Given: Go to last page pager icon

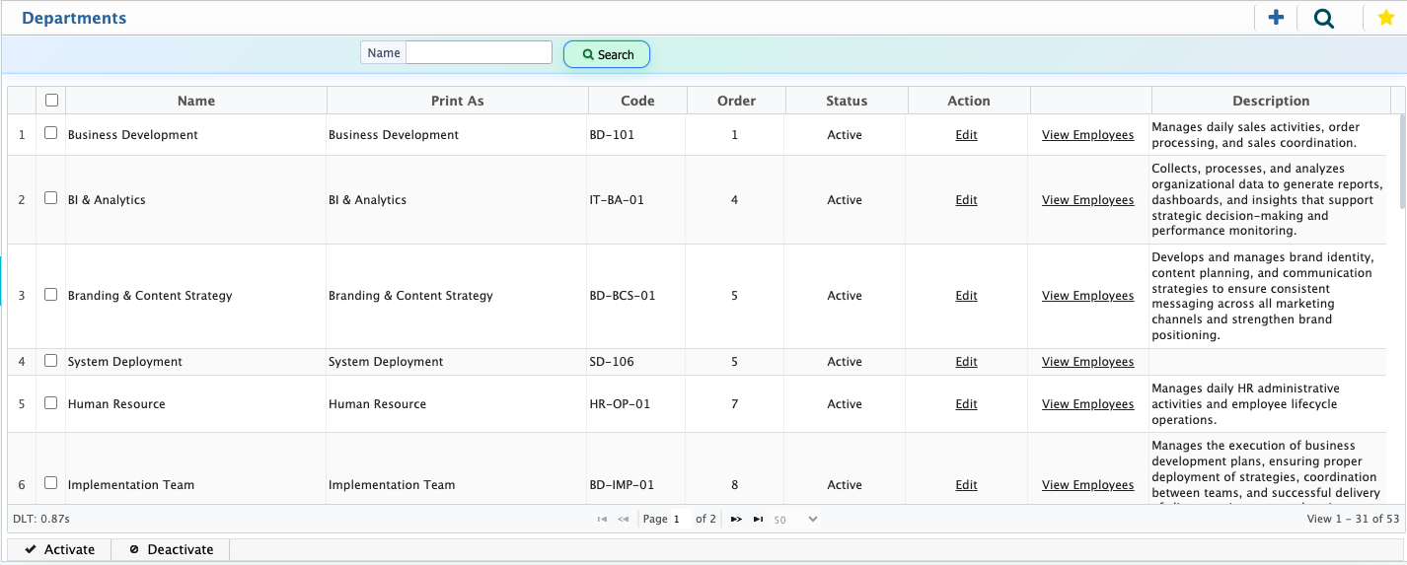Looking at the screenshot, I should pyautogui.click(x=758, y=519).
